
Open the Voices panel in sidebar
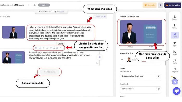point(174,26)
